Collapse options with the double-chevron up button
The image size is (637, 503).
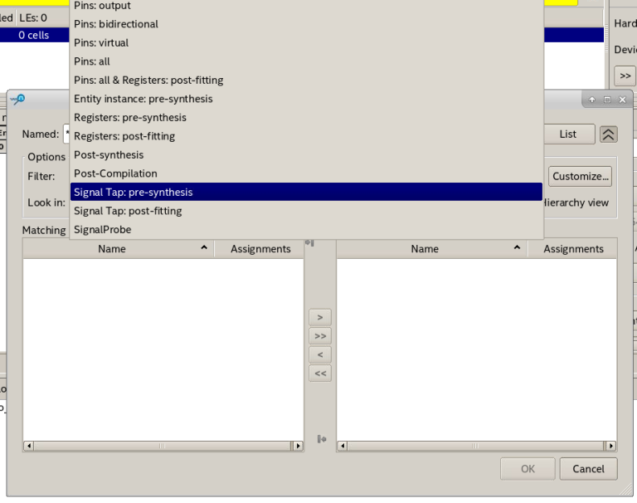coord(609,134)
